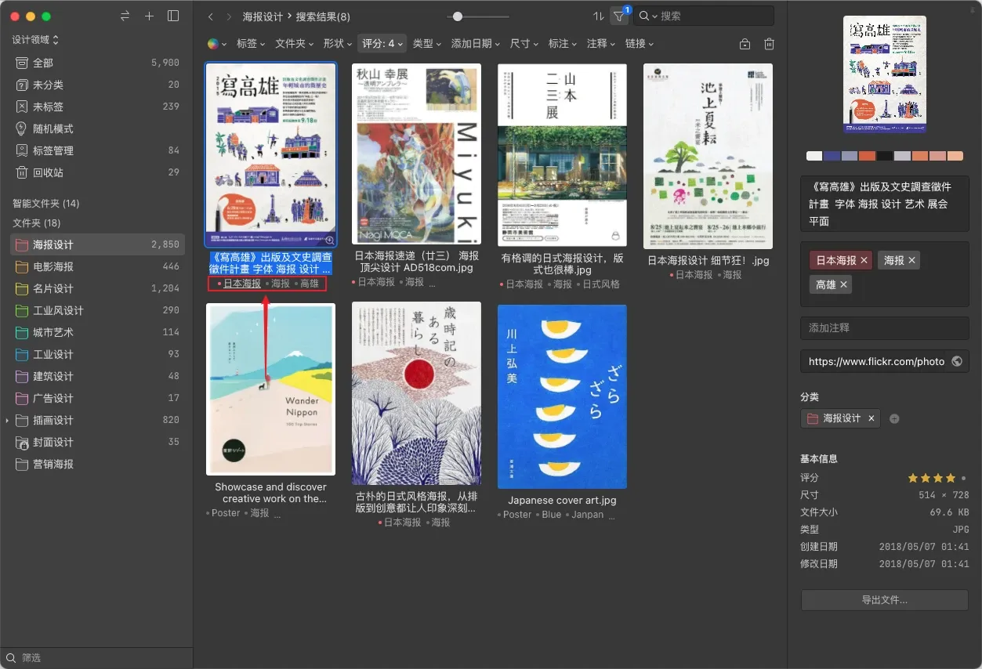
Task: Open the 添加日期 filter dropdown
Action: (x=477, y=44)
